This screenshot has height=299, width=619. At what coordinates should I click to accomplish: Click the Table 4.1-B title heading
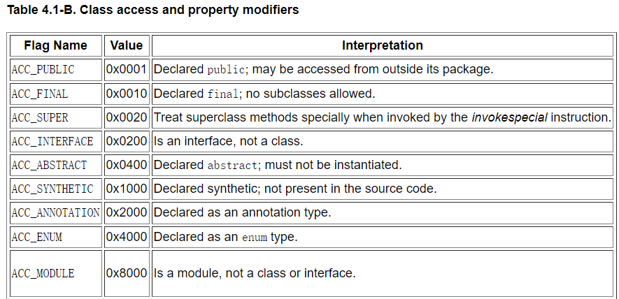tap(152, 10)
